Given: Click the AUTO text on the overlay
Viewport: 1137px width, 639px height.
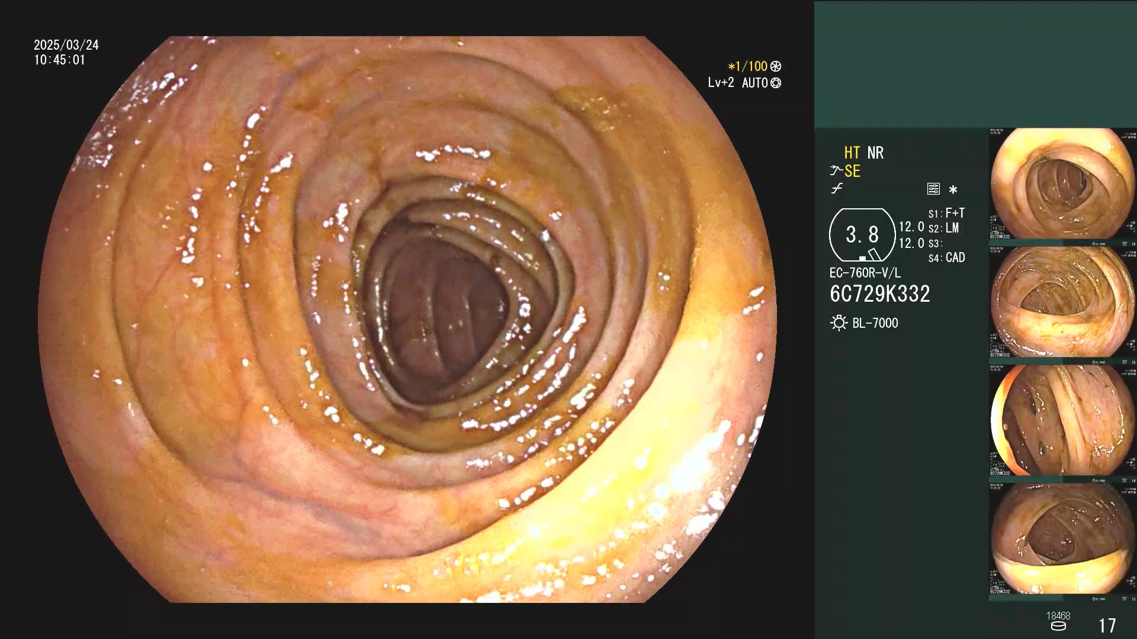Looking at the screenshot, I should coord(754,83).
